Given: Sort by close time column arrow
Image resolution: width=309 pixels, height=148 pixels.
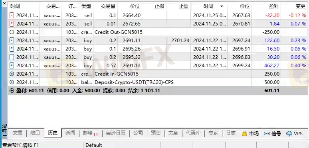Looking at the screenshot, I should pyautogui.click(x=222, y=6).
